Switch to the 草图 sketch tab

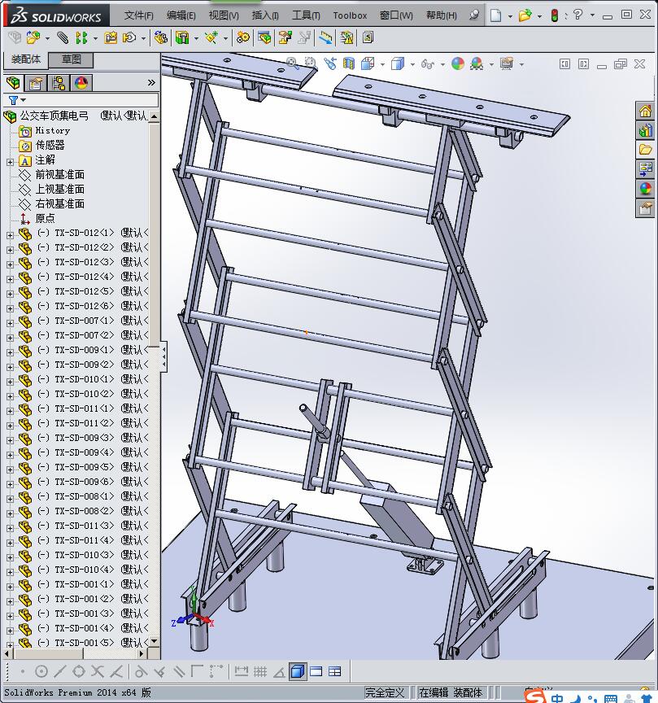pos(71,59)
